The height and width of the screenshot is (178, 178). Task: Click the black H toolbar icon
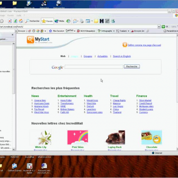click(102, 21)
